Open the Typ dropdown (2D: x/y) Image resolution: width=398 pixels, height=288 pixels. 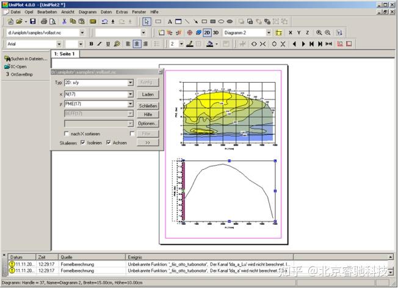[x=130, y=82]
